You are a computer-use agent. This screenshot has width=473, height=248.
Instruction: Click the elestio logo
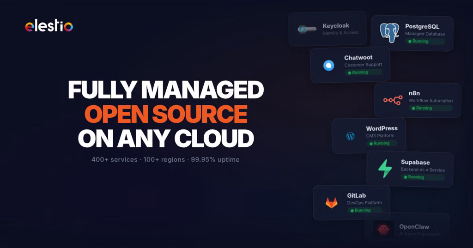[49, 26]
